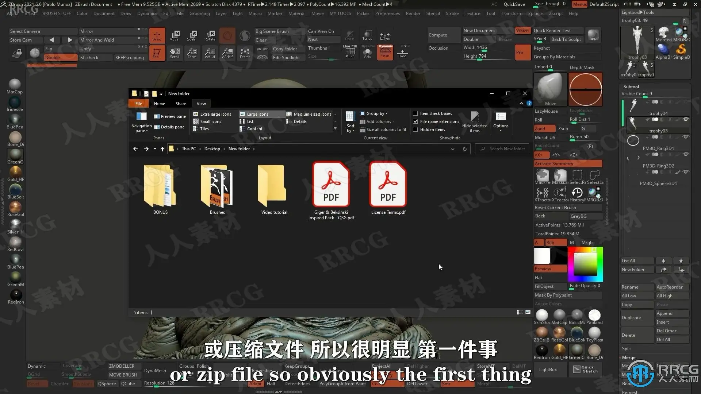Open the Preferences menu in ZBrush
This screenshot has height=394, width=701.
[387, 13]
